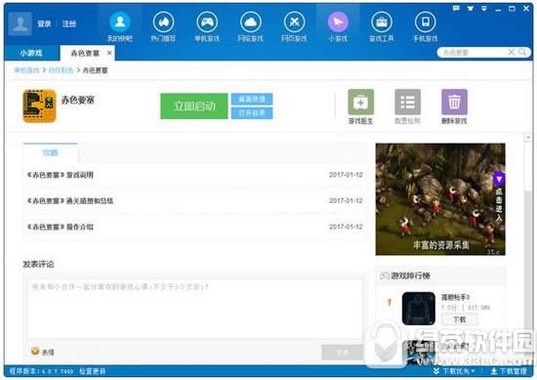Click the 游戏排行榜 header

pos(405,275)
